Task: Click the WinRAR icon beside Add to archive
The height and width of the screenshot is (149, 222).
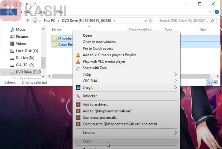Action: (78, 105)
